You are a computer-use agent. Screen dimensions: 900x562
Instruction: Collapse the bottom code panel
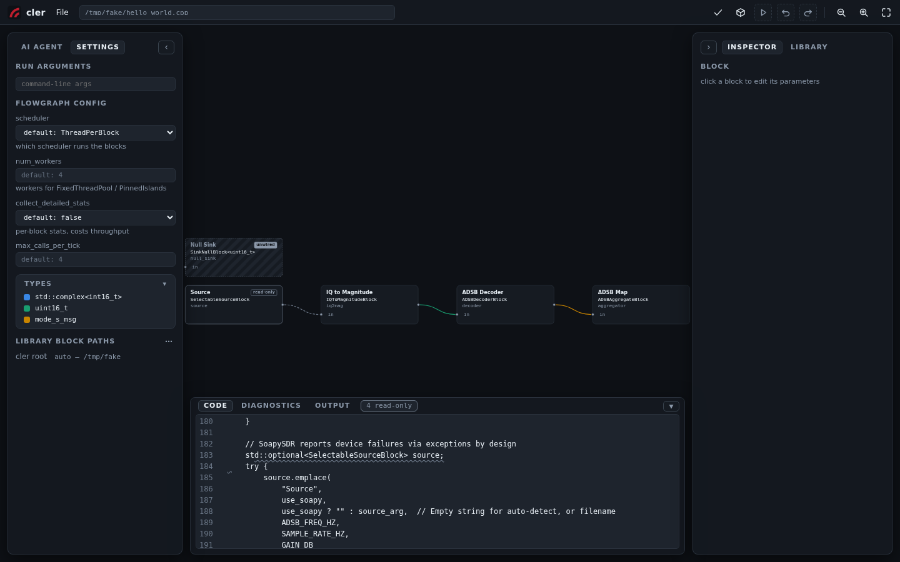point(671,407)
